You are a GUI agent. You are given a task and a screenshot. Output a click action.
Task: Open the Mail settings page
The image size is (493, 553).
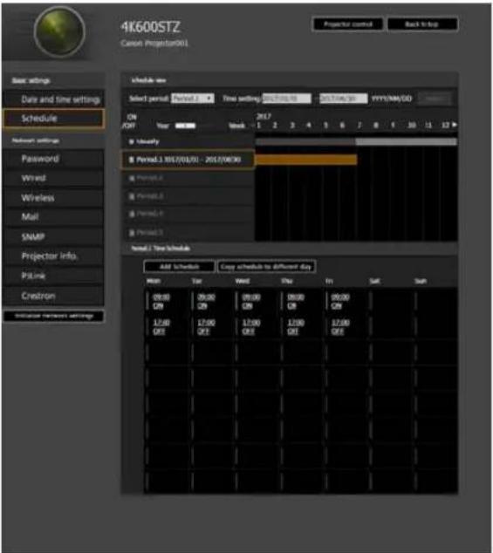click(x=53, y=217)
